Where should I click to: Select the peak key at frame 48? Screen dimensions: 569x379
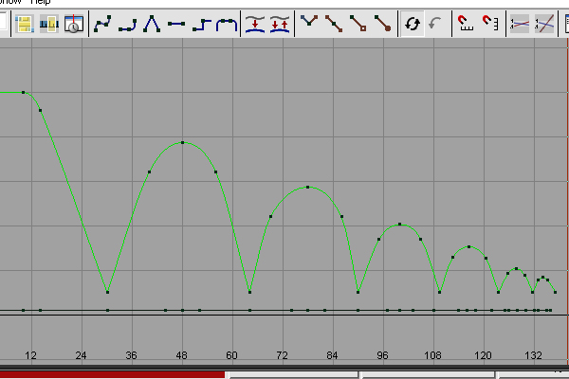pos(182,142)
